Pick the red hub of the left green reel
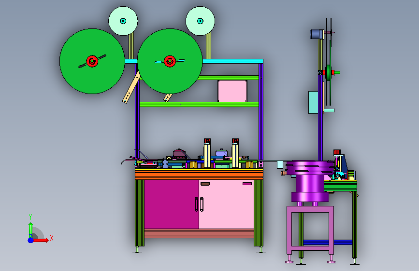419x271 pixels. [92, 61]
